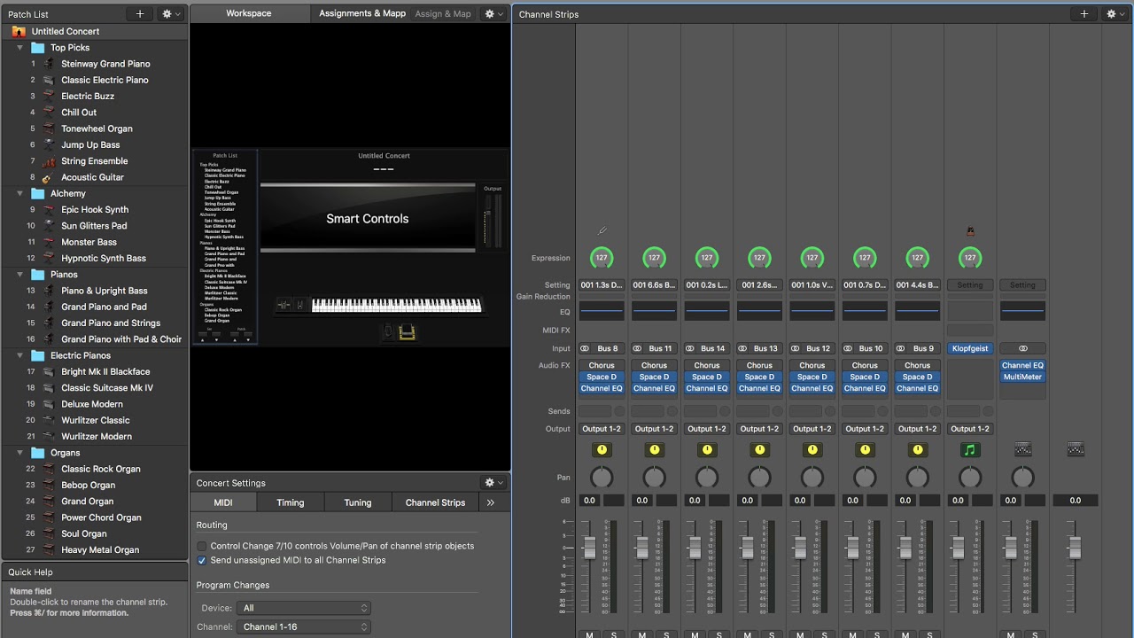Toggle the stereo format icon on the Bus 8 input
This screenshot has height=638, width=1134.
coord(586,348)
